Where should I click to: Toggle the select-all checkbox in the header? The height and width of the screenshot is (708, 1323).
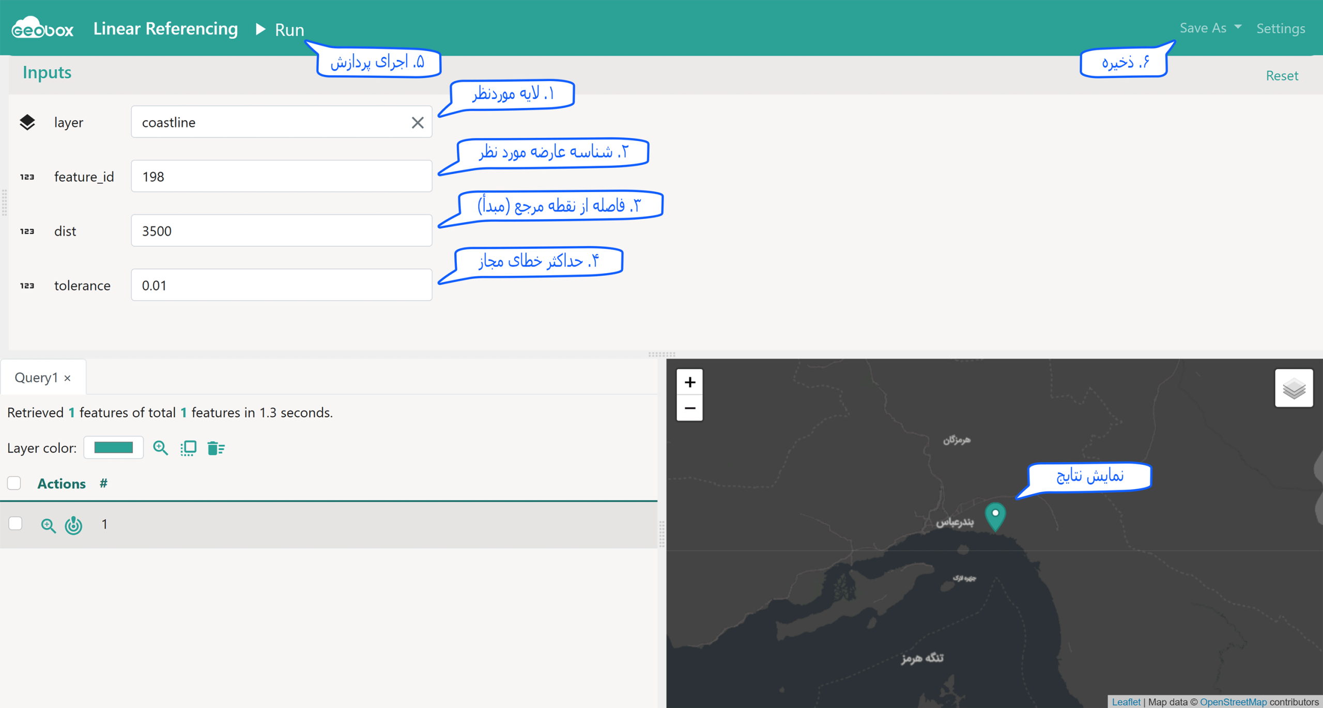pyautogui.click(x=14, y=483)
